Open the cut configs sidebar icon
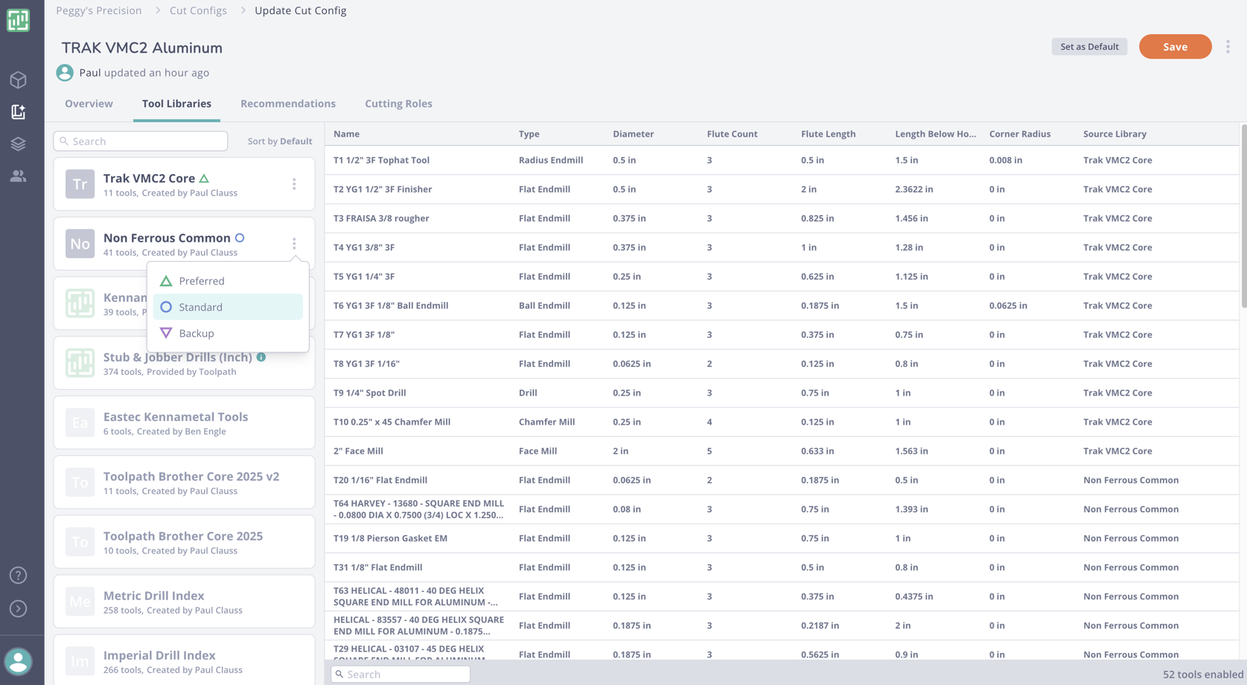The image size is (1247, 685). 19,112
